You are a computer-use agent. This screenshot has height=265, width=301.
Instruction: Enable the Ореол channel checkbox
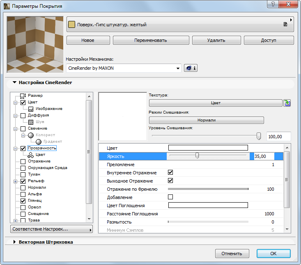tap(23, 207)
